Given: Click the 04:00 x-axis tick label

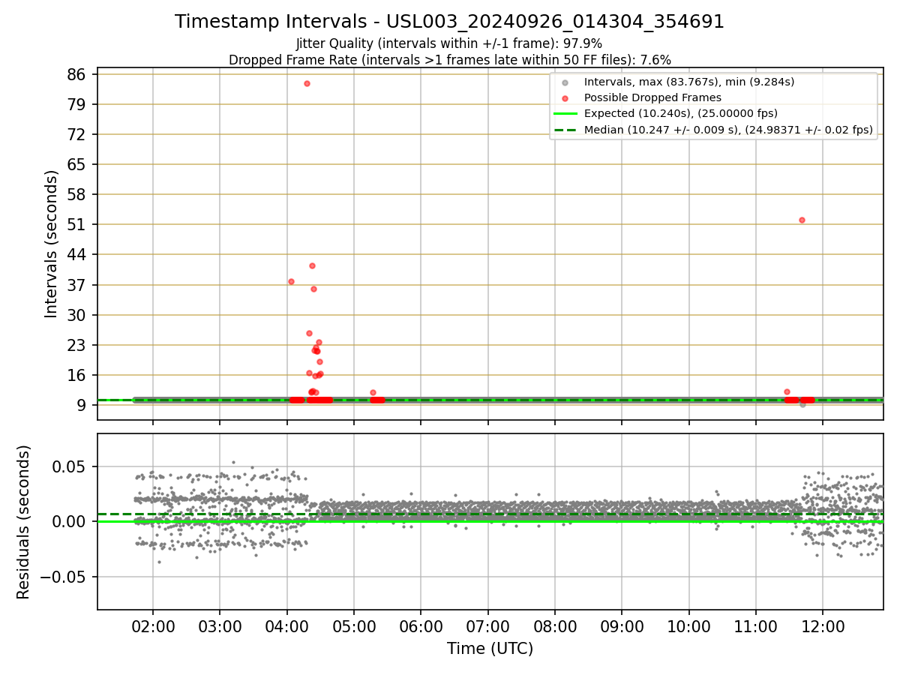Looking at the screenshot, I should [287, 626].
